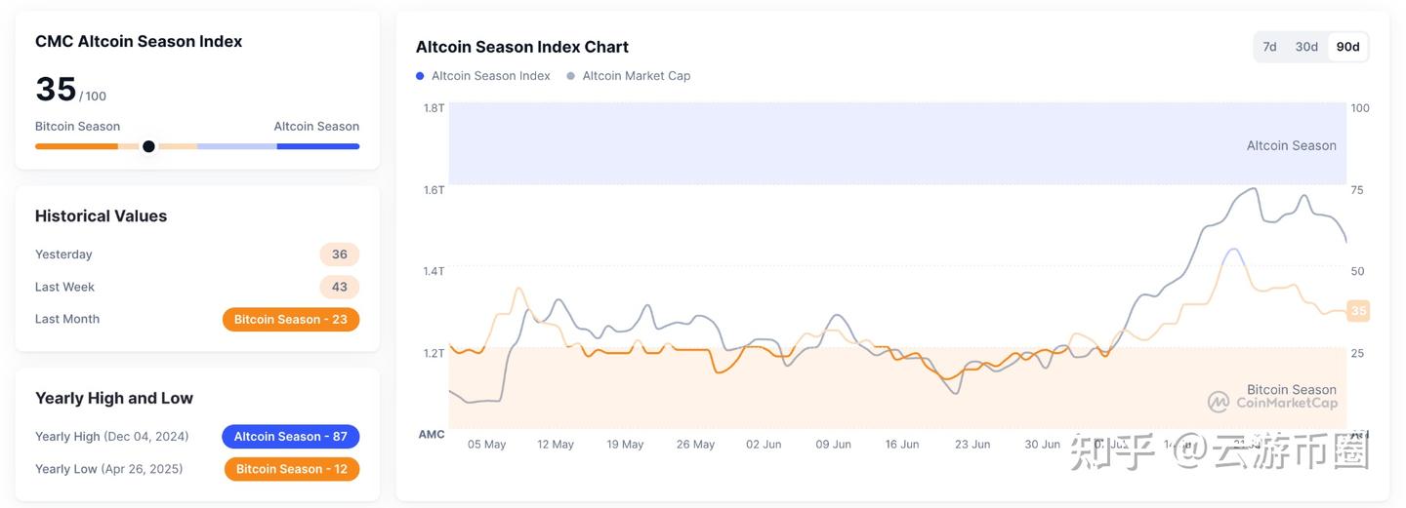Switch to the 30d time range
Viewport: 1406px width, 508px height.
[x=1306, y=47]
